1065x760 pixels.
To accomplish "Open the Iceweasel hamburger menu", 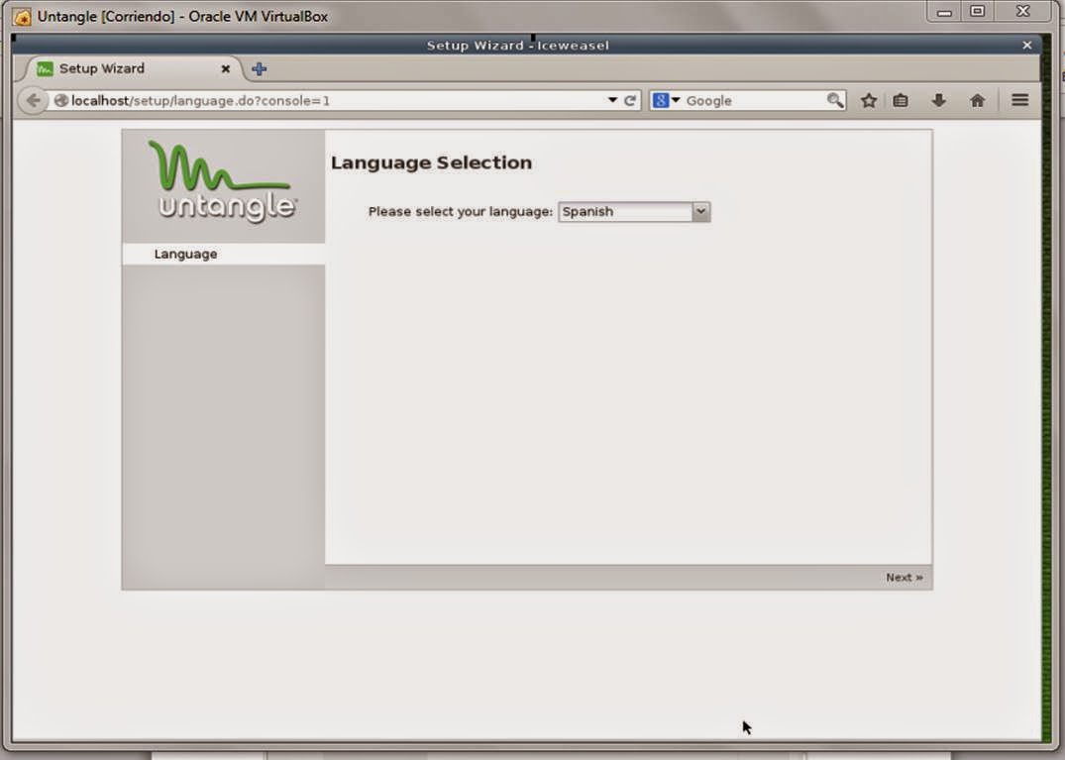I will pos(1018,100).
